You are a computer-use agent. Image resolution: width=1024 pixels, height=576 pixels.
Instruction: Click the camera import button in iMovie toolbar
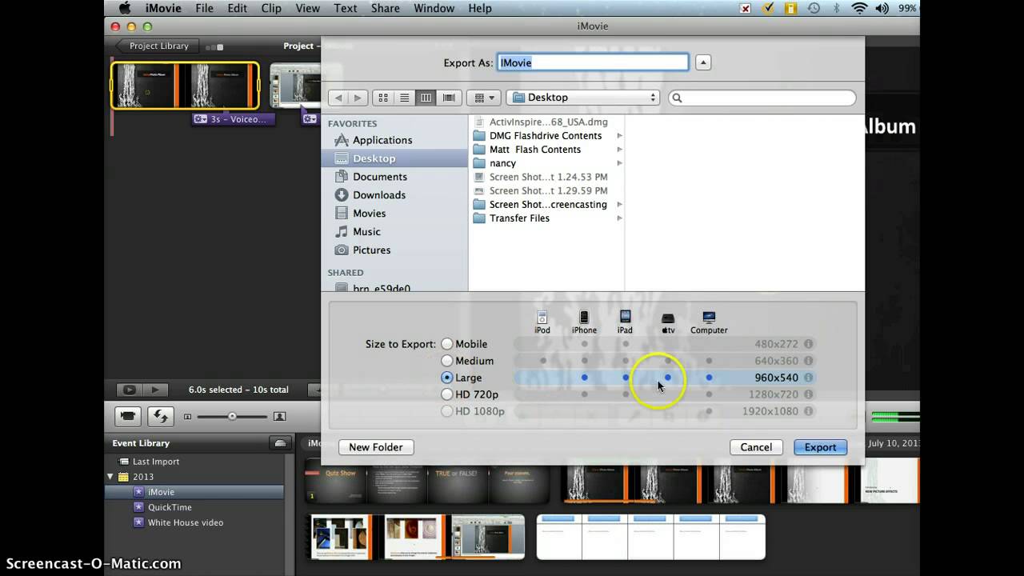pos(128,416)
